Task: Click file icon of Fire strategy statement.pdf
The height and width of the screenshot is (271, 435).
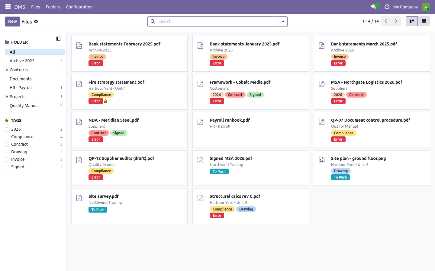Action: (79, 84)
